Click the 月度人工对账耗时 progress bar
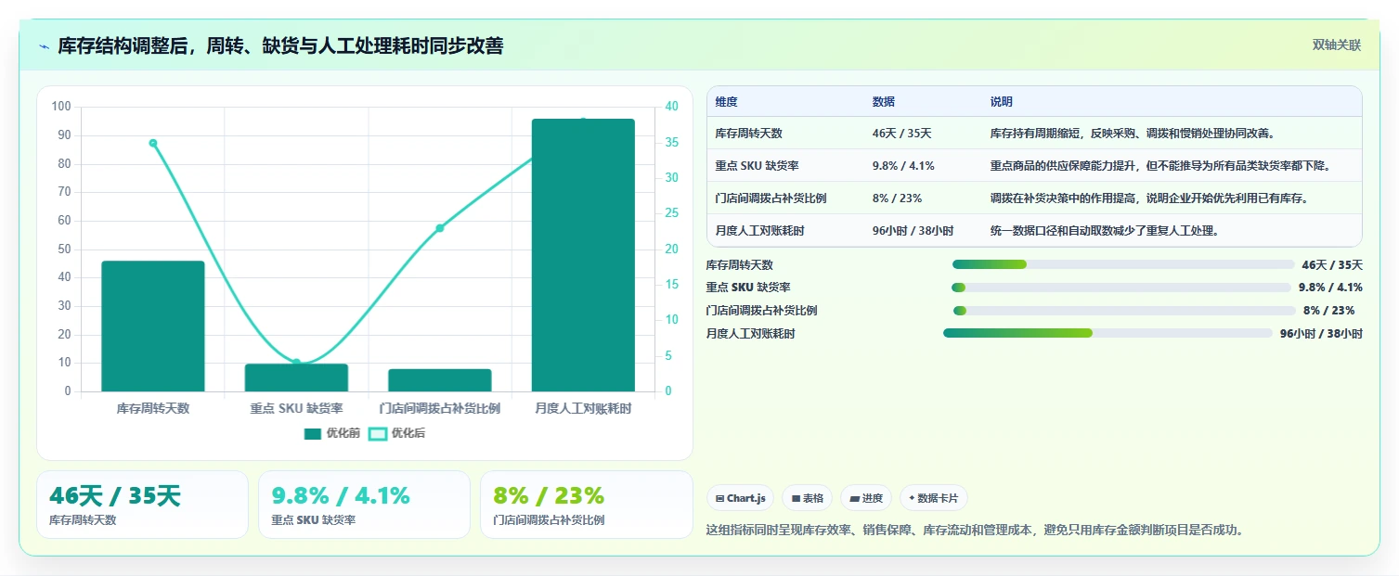 tap(1108, 333)
